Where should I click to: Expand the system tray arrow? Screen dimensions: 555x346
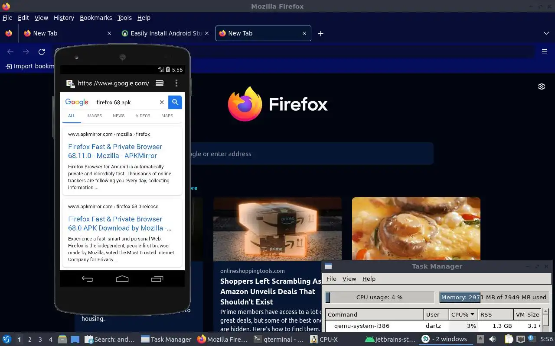[480, 340]
